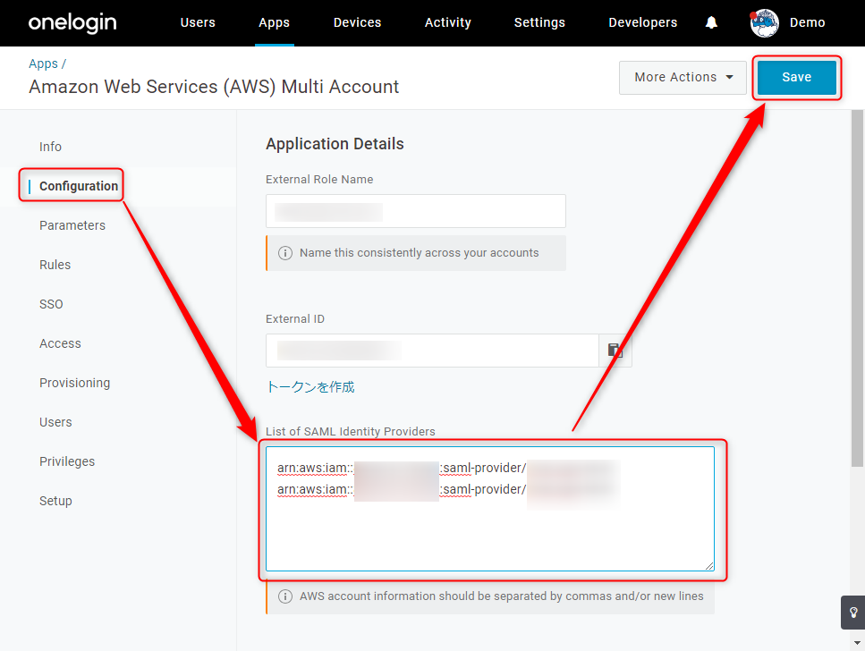
Task: Click the External Role Name field
Action: point(416,211)
